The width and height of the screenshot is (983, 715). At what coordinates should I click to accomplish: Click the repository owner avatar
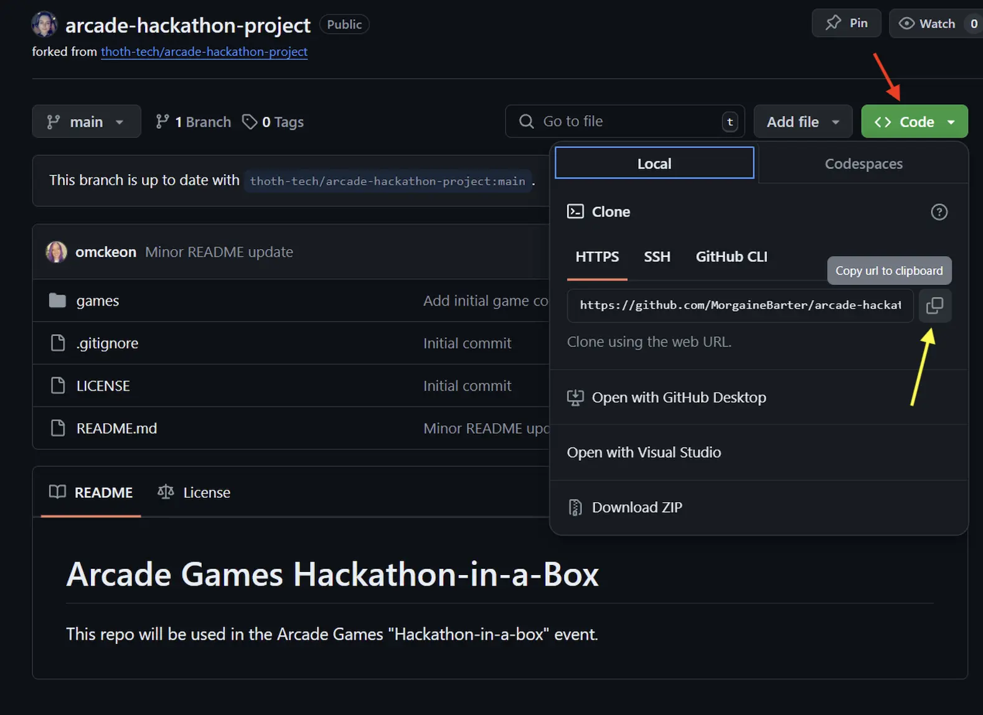click(44, 24)
